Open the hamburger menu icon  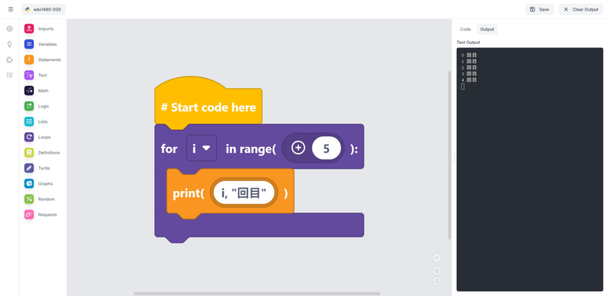tap(10, 9)
